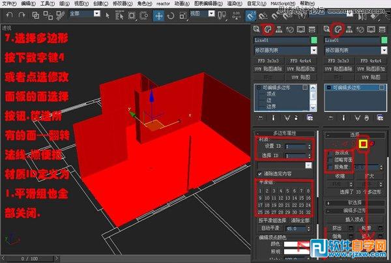This screenshot has height=263, width=391.
Task: Toggle smoothing group 1 button
Action: (260, 191)
